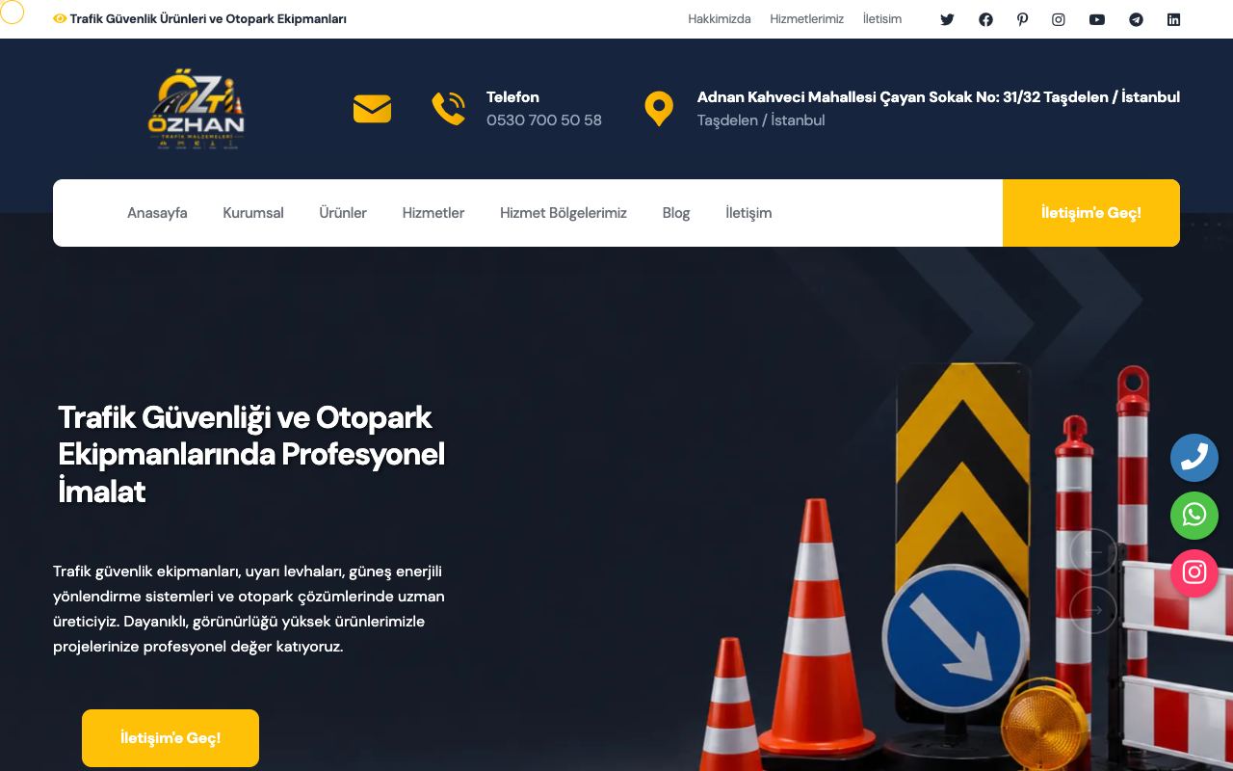This screenshot has width=1233, height=771.
Task: Click İletişim'e Geç! button under hero text
Action: click(171, 738)
